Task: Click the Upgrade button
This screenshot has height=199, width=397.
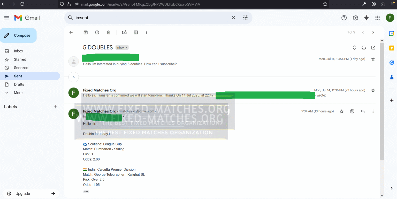Action: (x=31, y=194)
